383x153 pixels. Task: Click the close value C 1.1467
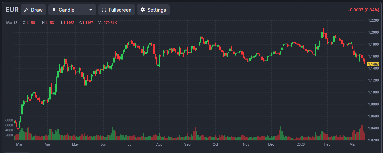pyautogui.click(x=86, y=23)
